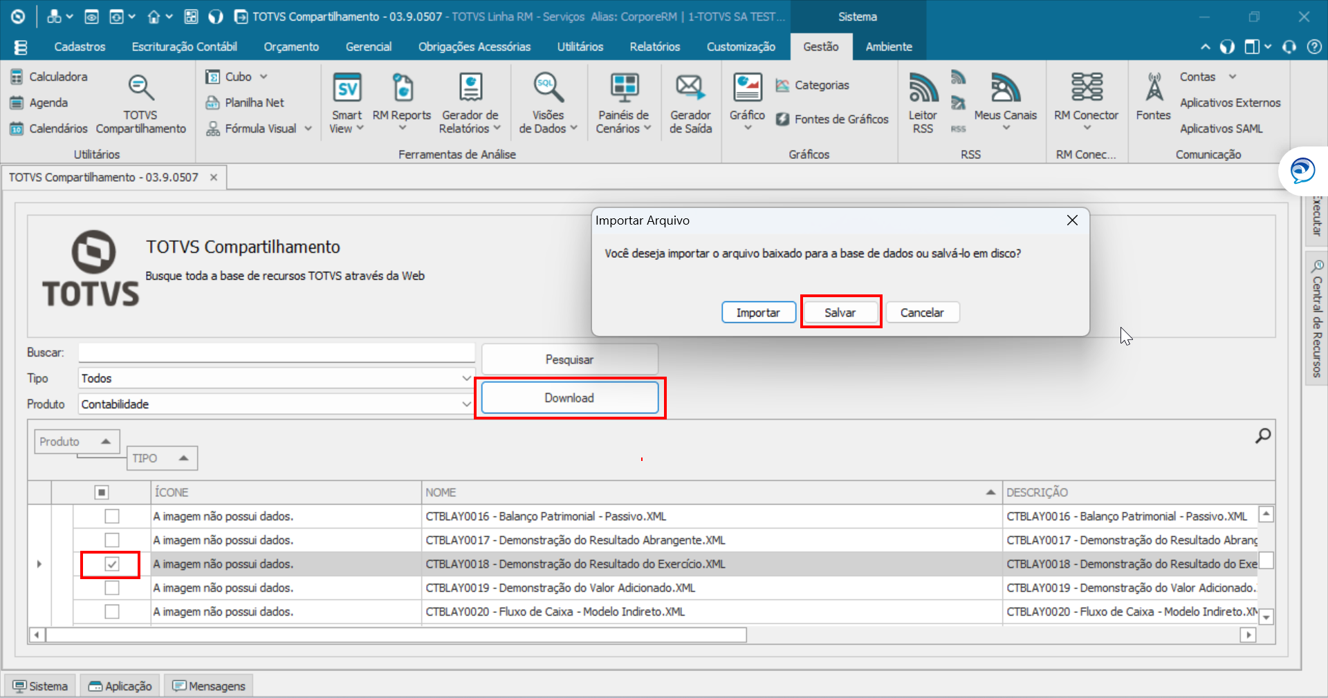This screenshot has height=698, width=1328.
Task: Open the Relatórios menu
Action: (x=655, y=47)
